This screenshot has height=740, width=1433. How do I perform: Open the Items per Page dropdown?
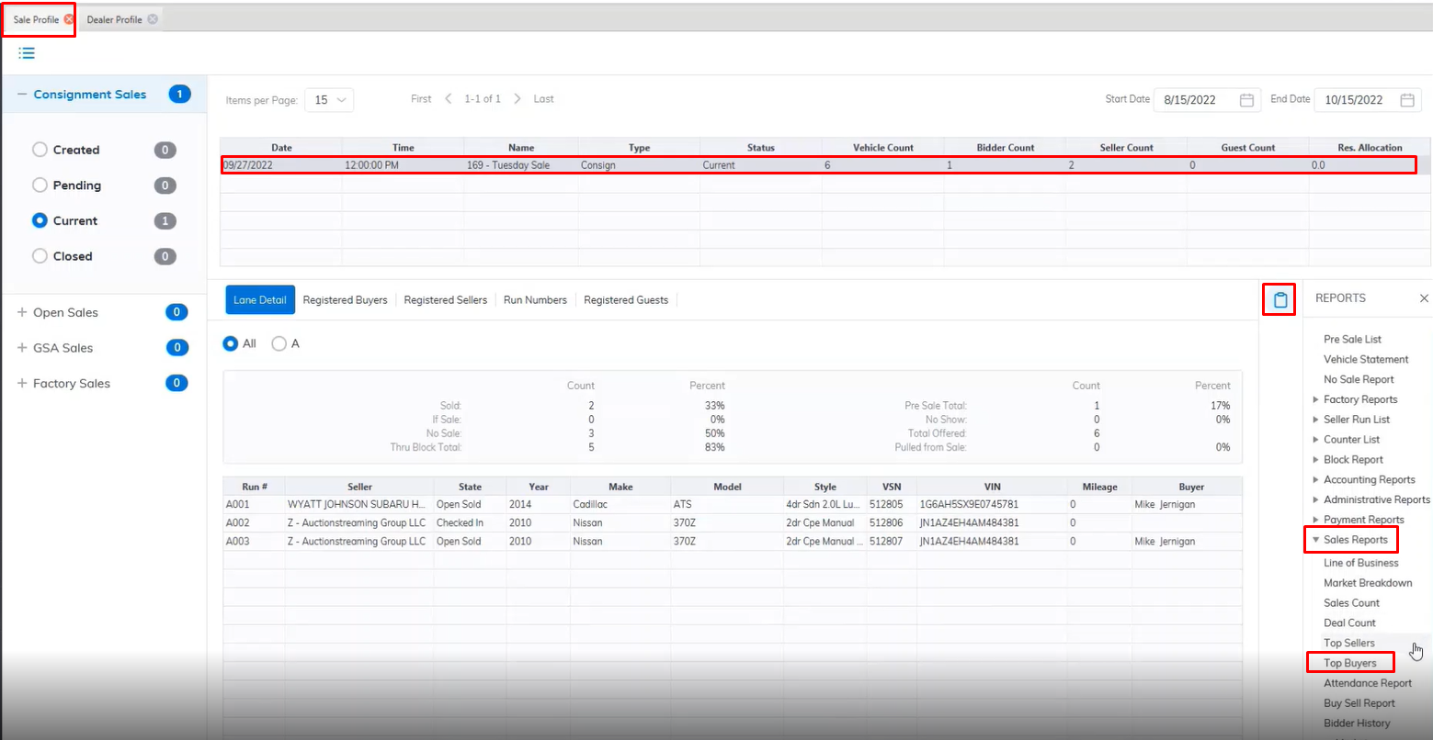click(329, 100)
